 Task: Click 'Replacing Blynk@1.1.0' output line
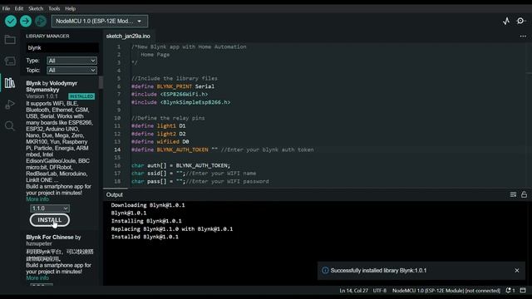pyautogui.click(x=172, y=229)
